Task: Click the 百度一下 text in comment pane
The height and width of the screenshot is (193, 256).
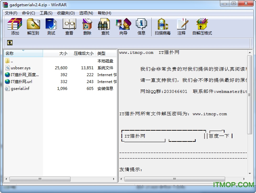Action: point(219,136)
